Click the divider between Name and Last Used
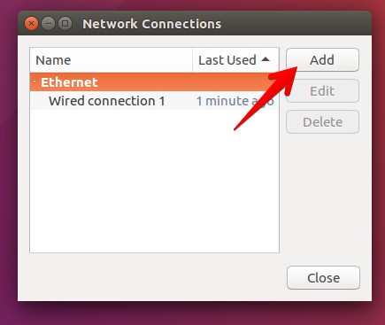385x325 pixels. (x=192, y=60)
